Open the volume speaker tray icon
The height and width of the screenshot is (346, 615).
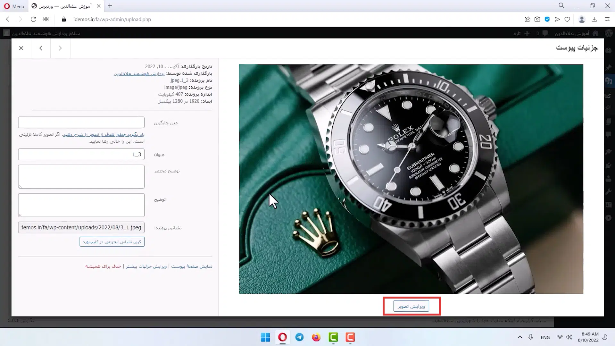(x=569, y=337)
